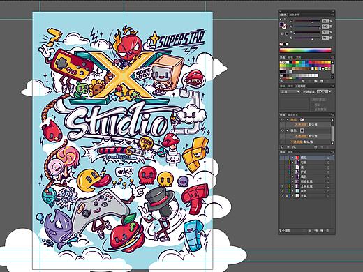The width and height of the screenshot is (363, 272).
Task: Click the CMYK spectrum color bar
Action: click(305, 50)
